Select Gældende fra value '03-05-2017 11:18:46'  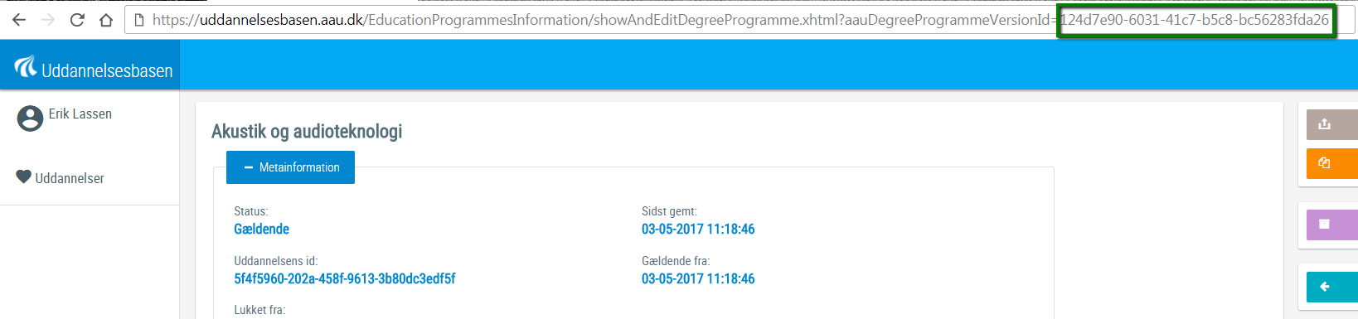point(698,278)
